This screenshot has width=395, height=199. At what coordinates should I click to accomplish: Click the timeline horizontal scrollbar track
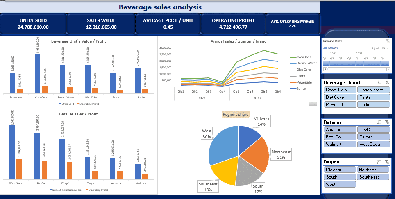(356, 69)
